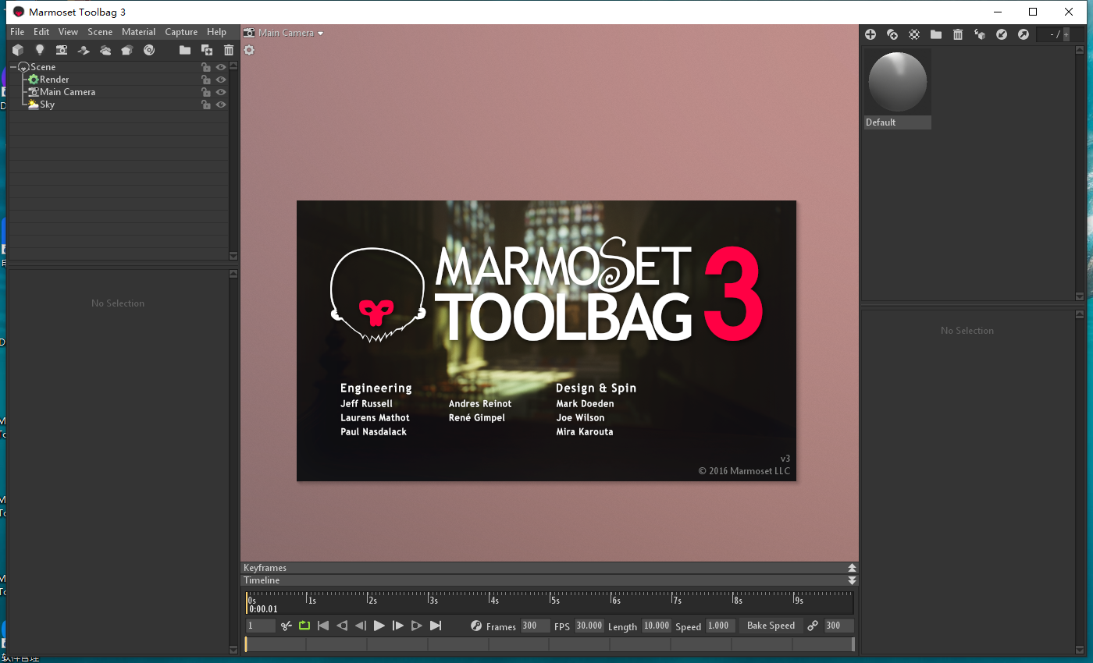Open the Scene menu
This screenshot has height=663, width=1093.
[100, 32]
